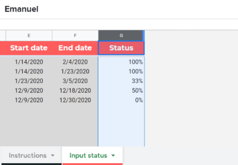Click the Emanuel document title
Viewport: 238px width, 165px height.
[x=22, y=9]
